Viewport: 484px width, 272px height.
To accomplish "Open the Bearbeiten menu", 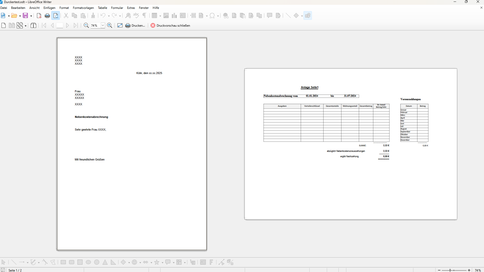I will click(x=18, y=8).
